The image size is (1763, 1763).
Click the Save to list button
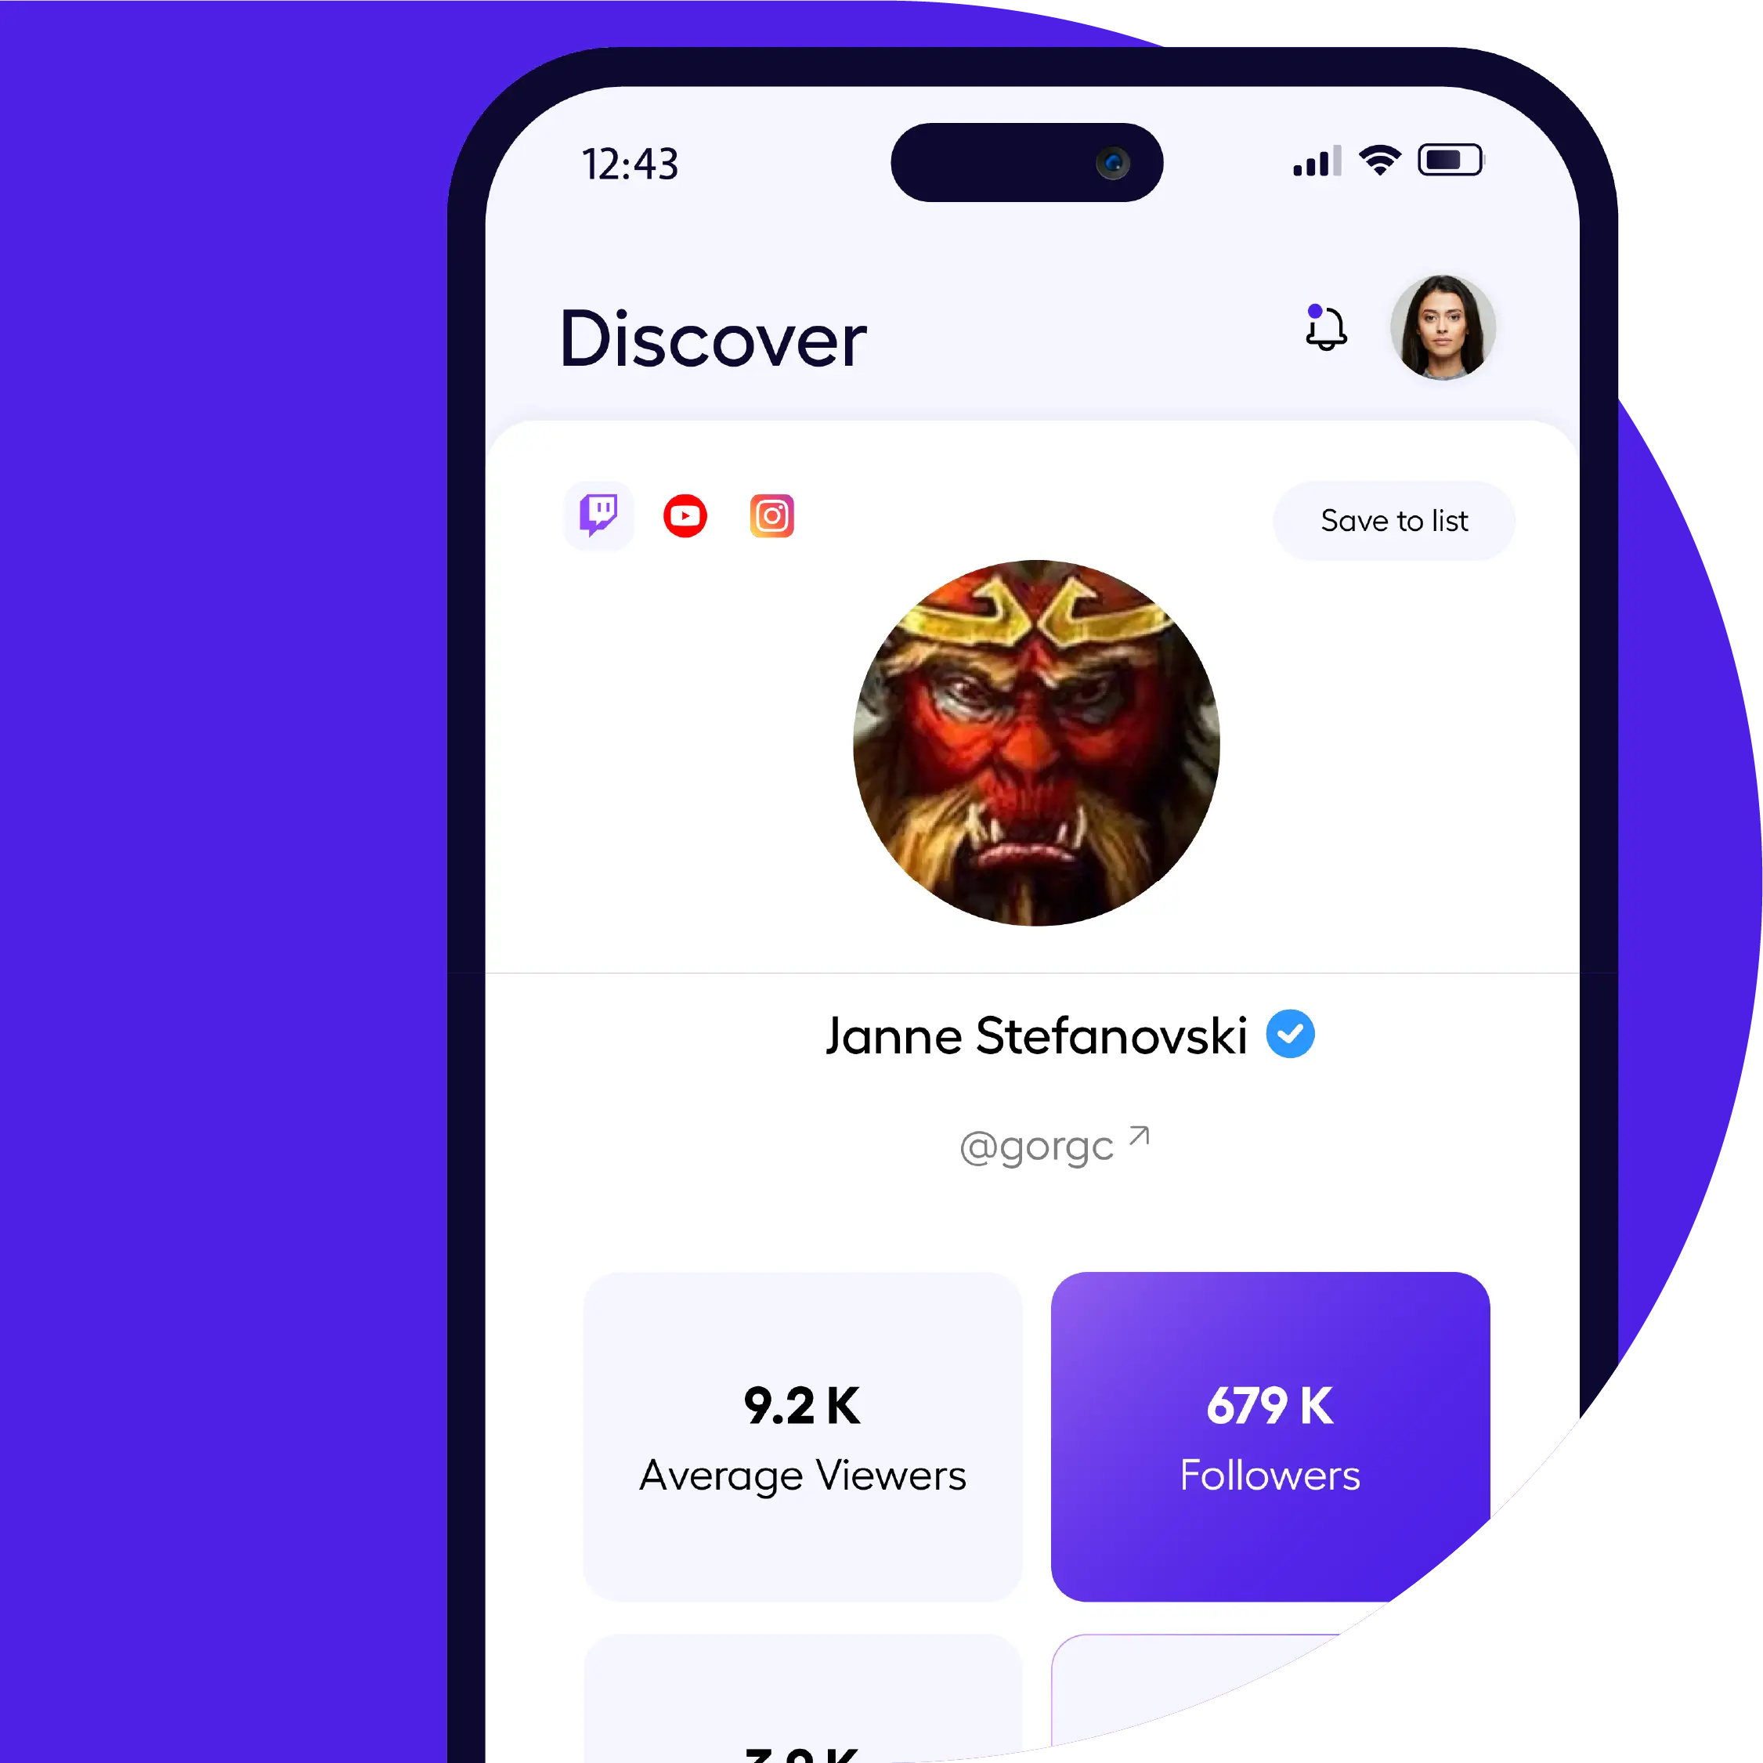click(x=1392, y=520)
